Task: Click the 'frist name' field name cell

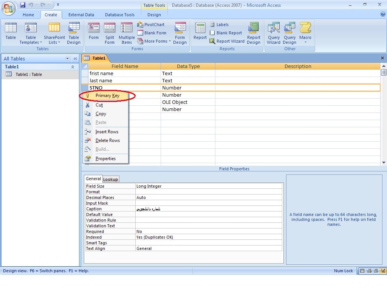Action: (x=124, y=74)
